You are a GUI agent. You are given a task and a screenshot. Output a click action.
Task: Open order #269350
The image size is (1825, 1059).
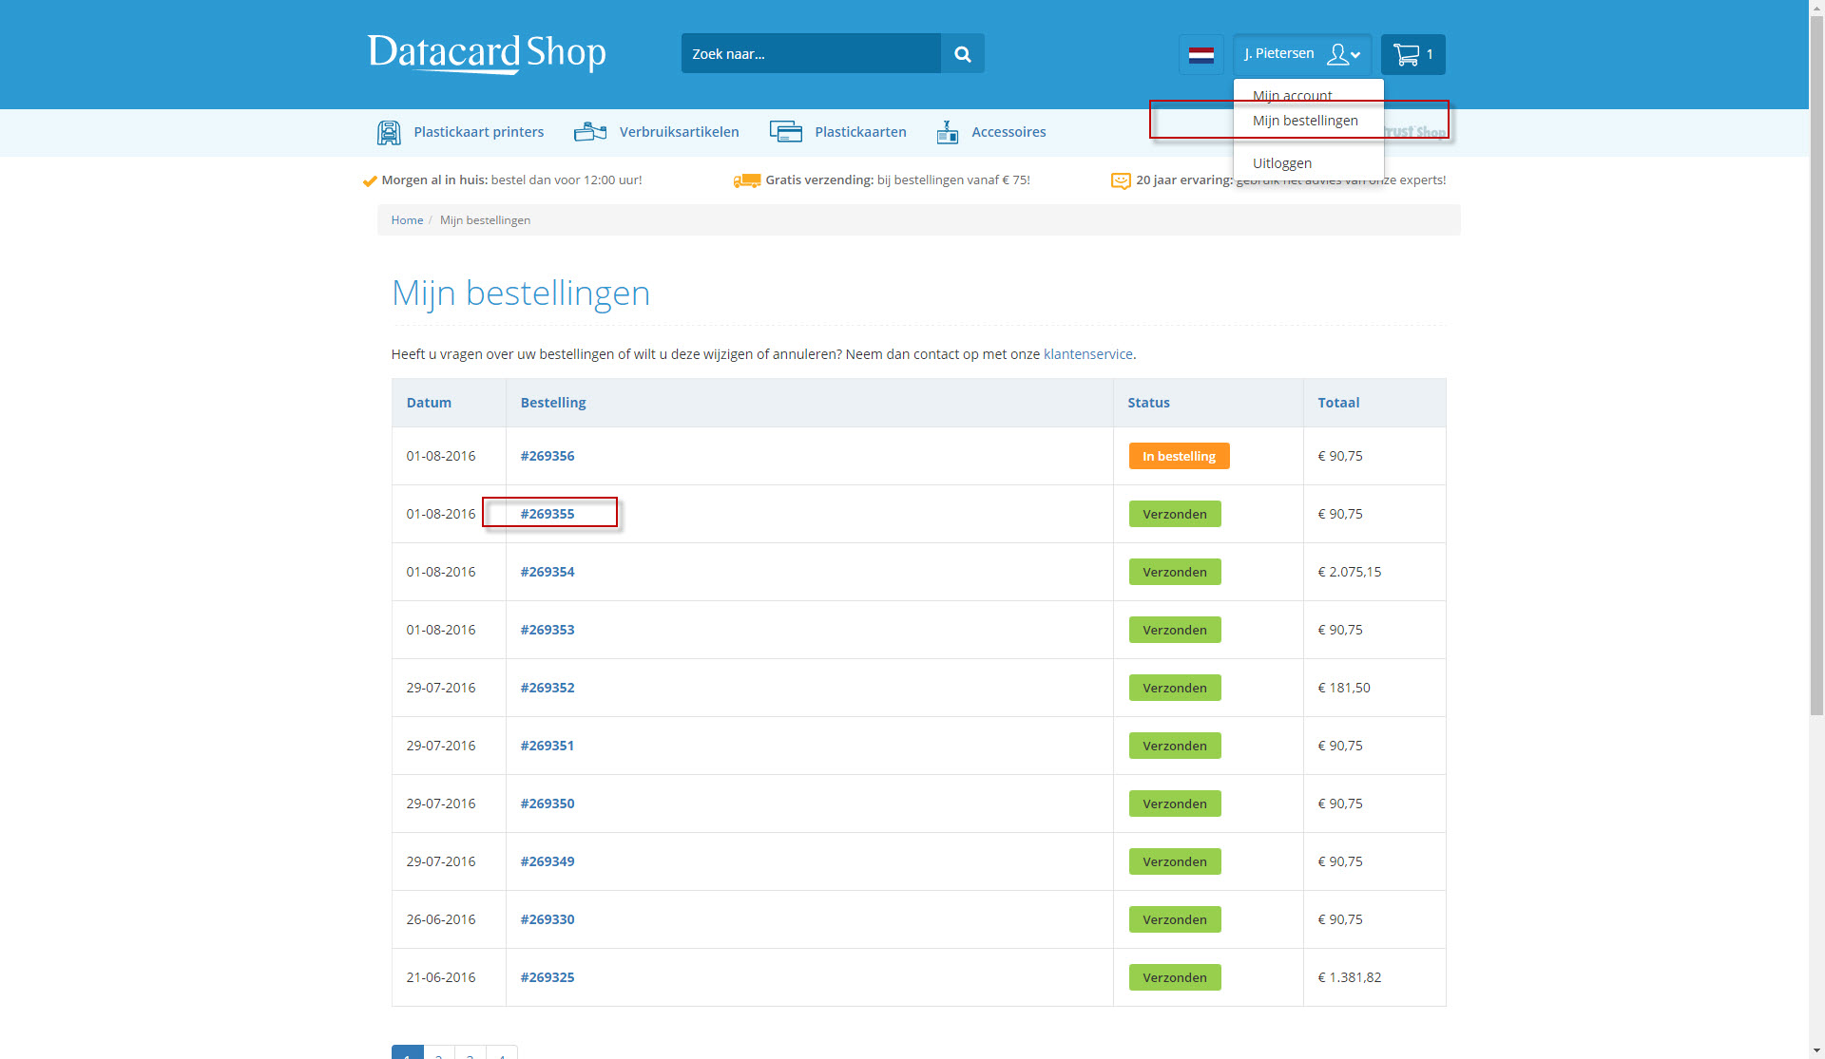pos(547,804)
